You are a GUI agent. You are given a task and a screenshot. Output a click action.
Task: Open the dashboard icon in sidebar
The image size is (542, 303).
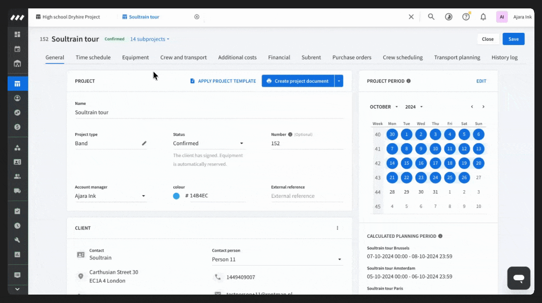(17, 35)
